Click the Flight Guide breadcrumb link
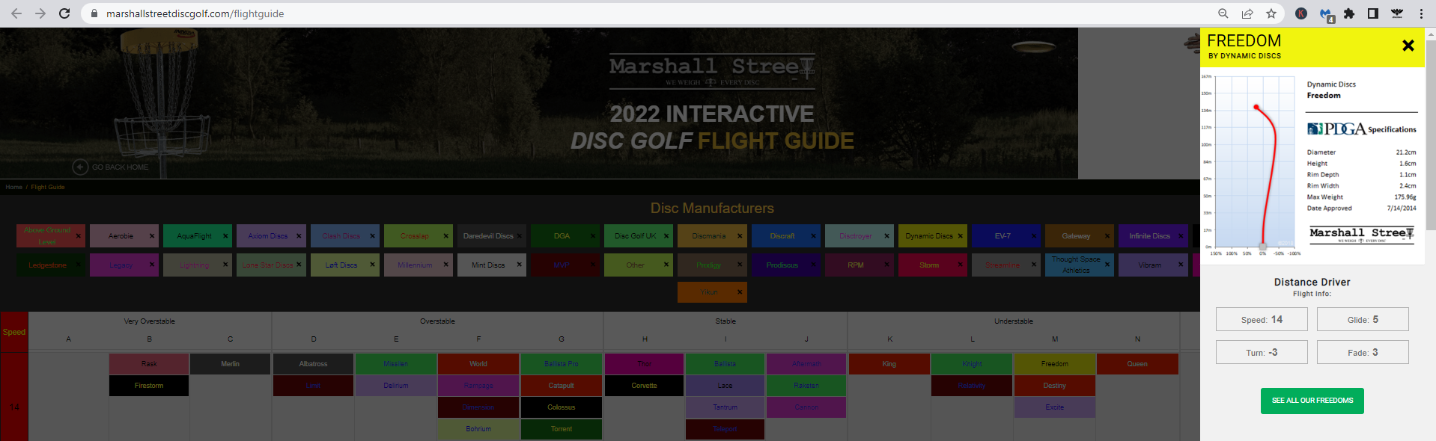This screenshot has height=441, width=1436. (x=48, y=187)
